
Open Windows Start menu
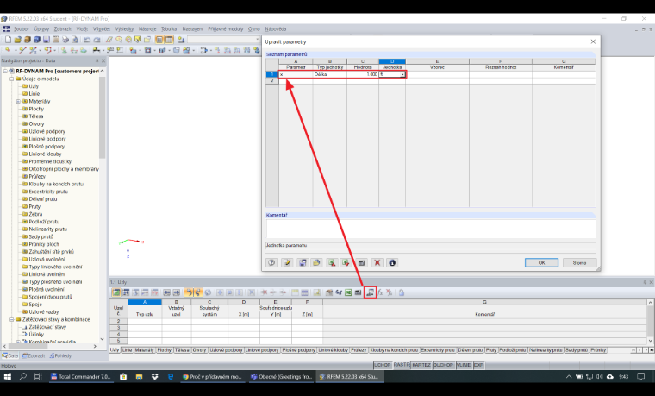(8, 376)
